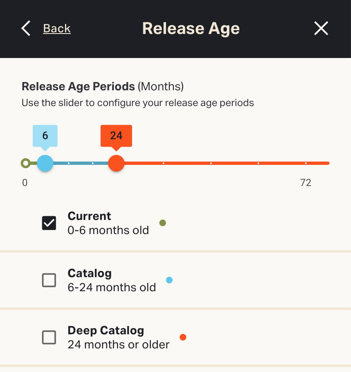The height and width of the screenshot is (372, 351).
Task: Select the Current 0-6 months label
Action: click(108, 223)
